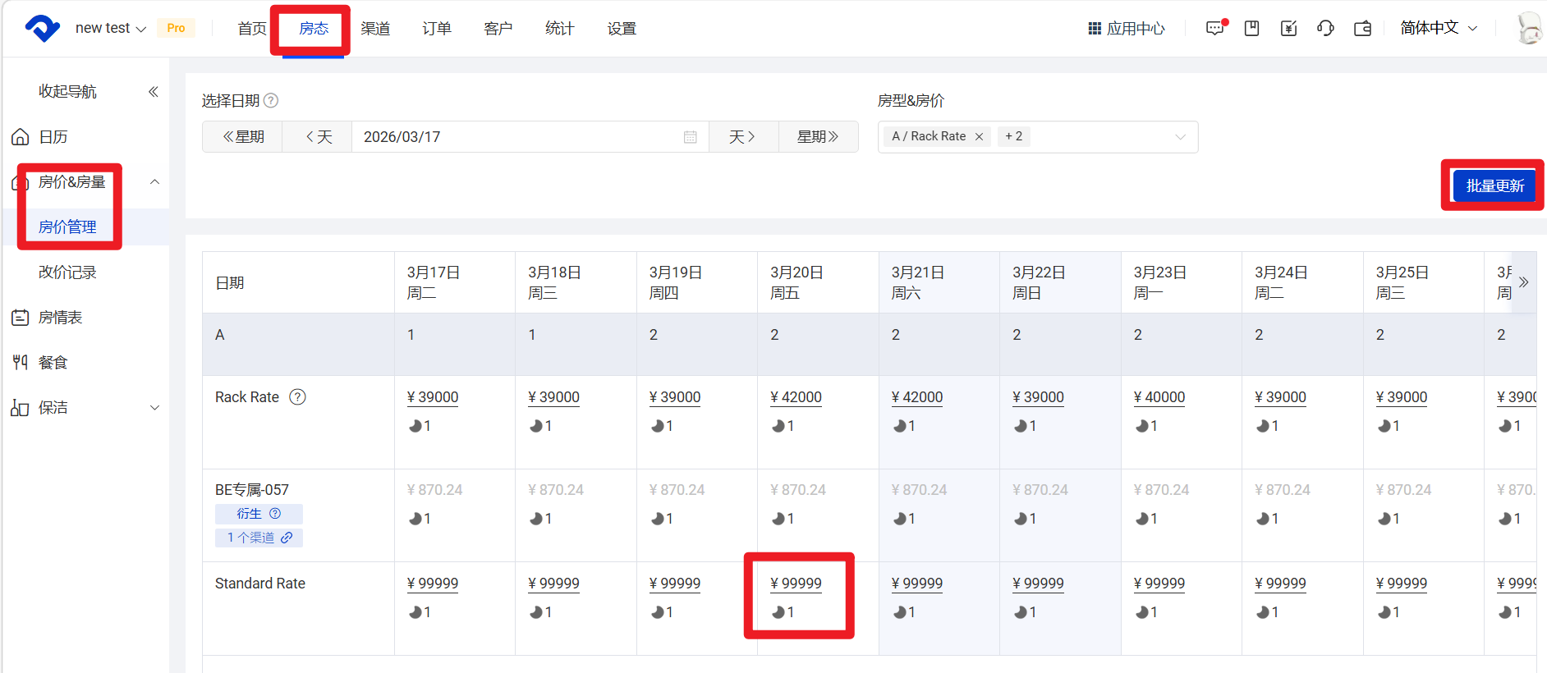This screenshot has width=1547, height=673.
Task: Click the bookmark icon in top bar
Action: coord(1251,29)
